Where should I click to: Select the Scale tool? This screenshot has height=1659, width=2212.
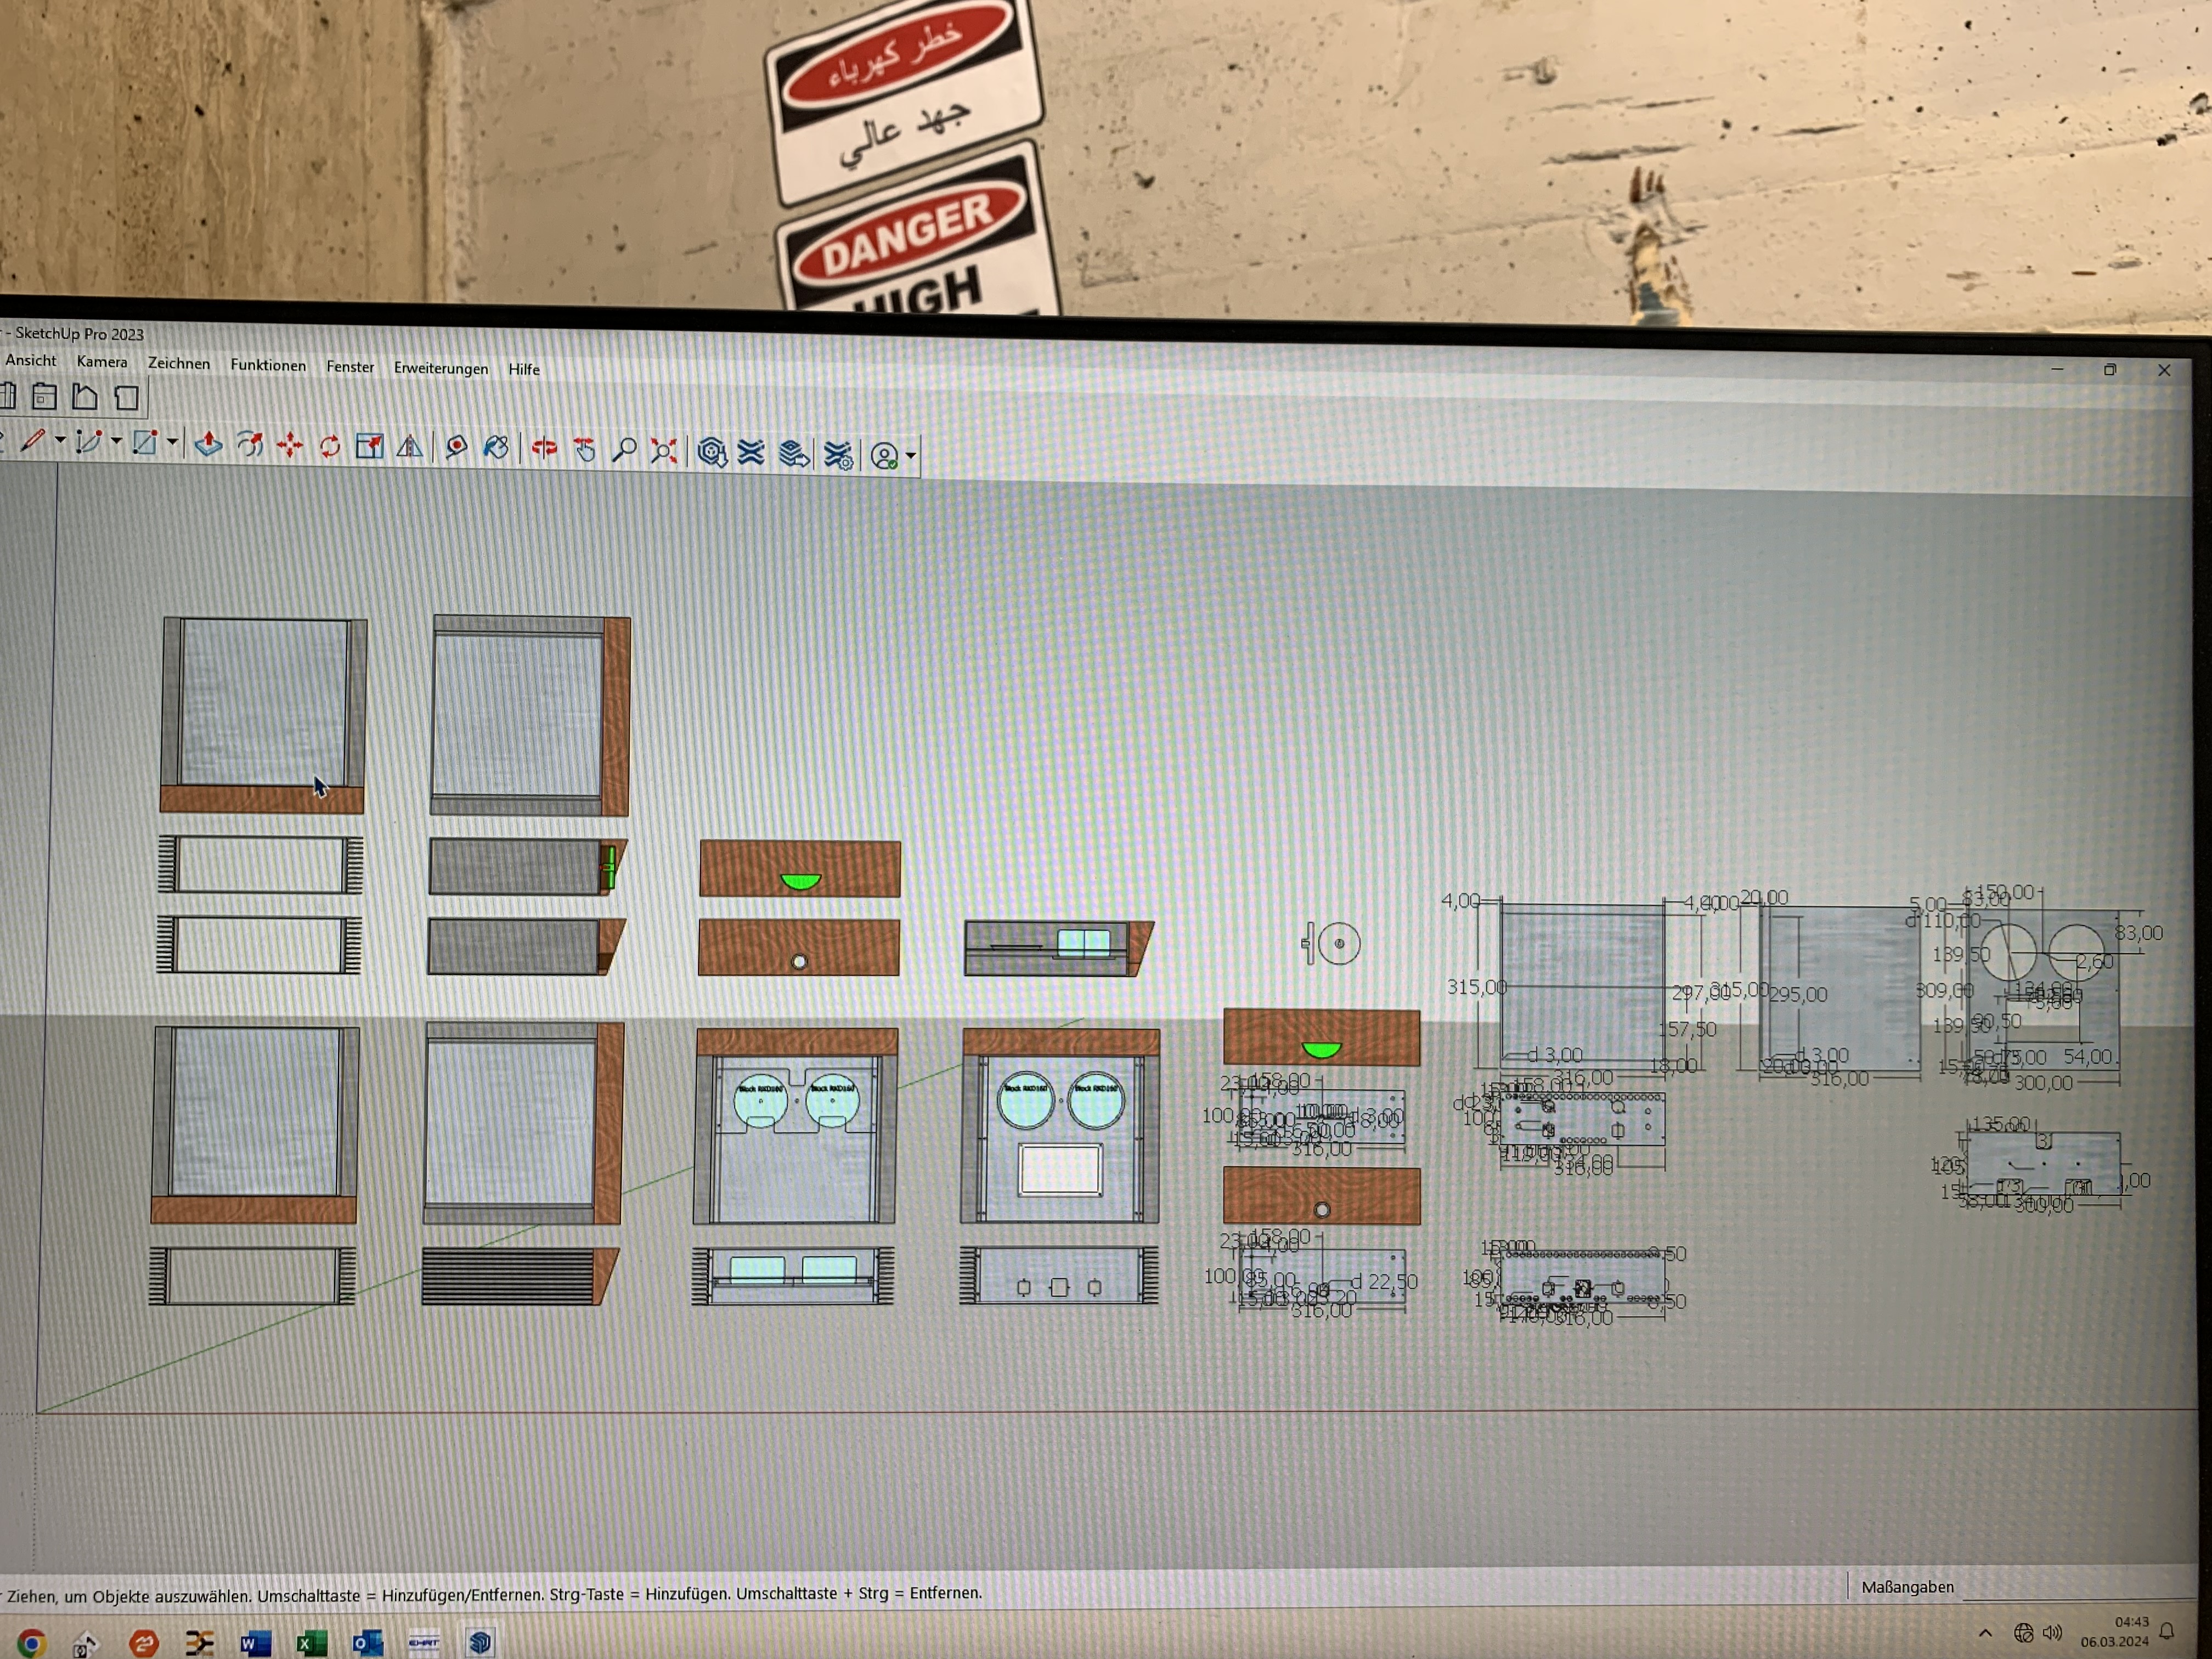click(369, 446)
